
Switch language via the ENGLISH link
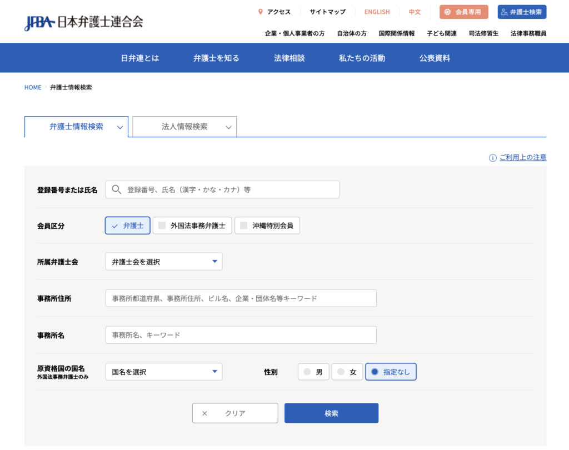pyautogui.click(x=377, y=12)
